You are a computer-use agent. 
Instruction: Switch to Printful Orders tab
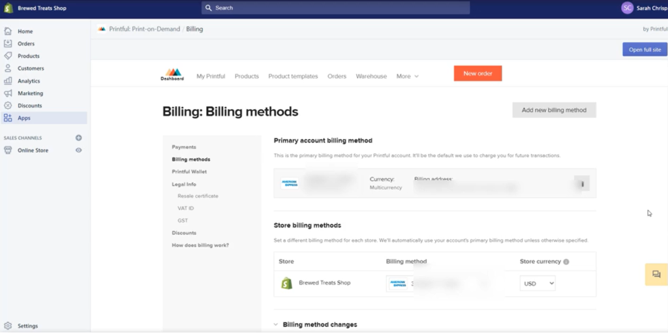(337, 76)
